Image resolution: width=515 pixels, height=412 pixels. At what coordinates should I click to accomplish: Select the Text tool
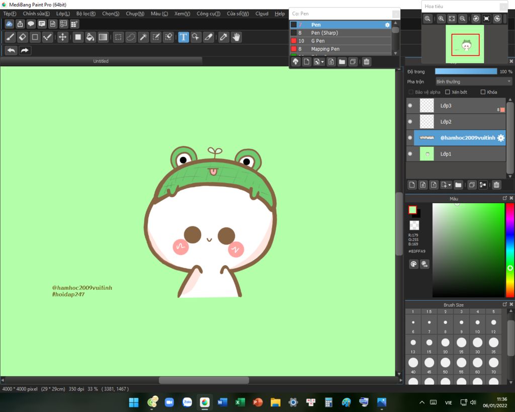[183, 37]
